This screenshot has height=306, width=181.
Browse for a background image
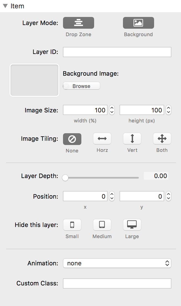pos(81,86)
